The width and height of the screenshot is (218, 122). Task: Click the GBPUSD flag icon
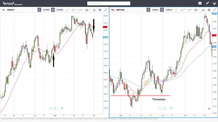coord(113,10)
